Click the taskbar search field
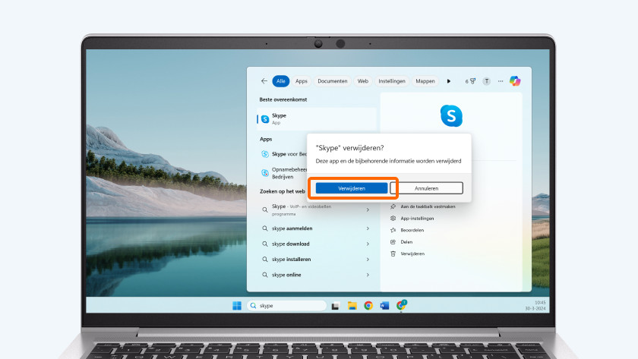The height and width of the screenshot is (359, 638). coord(285,306)
